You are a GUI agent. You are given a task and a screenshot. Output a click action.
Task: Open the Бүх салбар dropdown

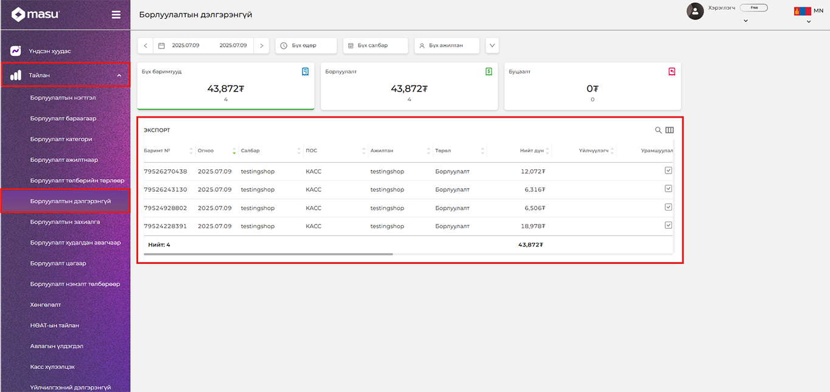tap(375, 46)
